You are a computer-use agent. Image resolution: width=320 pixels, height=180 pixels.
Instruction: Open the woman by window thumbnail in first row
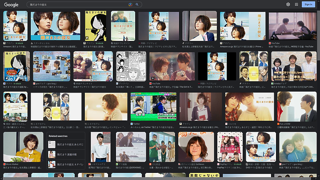click(200, 26)
